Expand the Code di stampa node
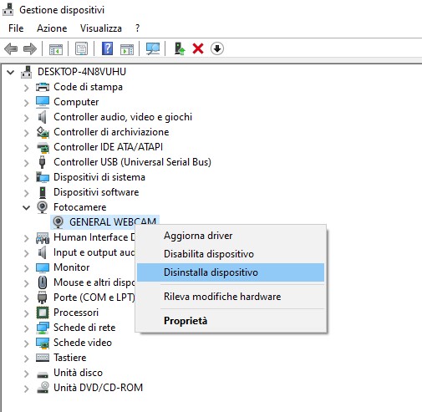This screenshot has width=422, height=412. click(27, 88)
